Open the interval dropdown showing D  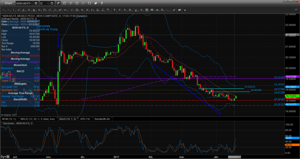(44, 3)
